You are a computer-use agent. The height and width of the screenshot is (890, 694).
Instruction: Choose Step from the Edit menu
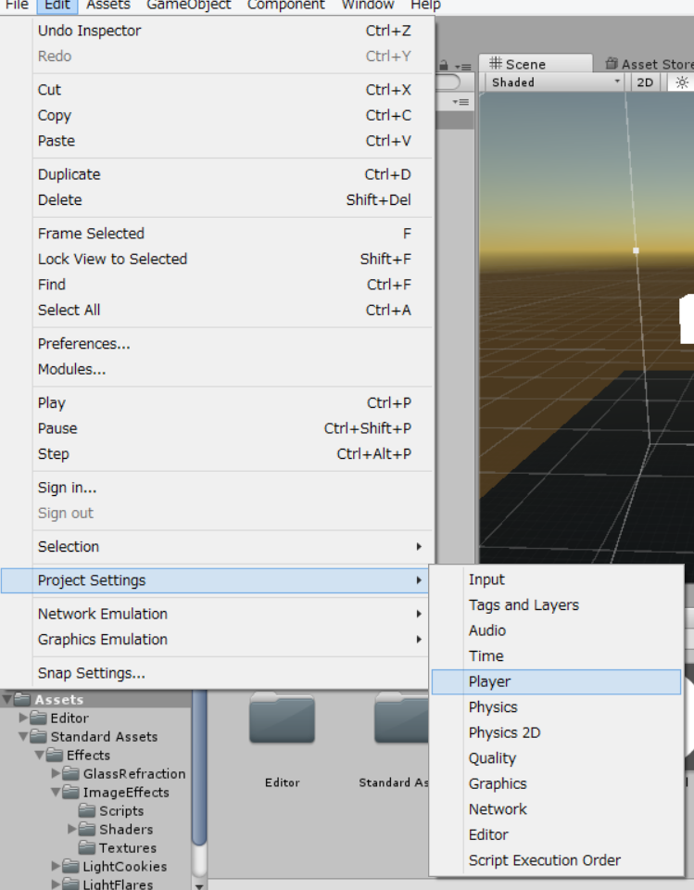pyautogui.click(x=224, y=454)
